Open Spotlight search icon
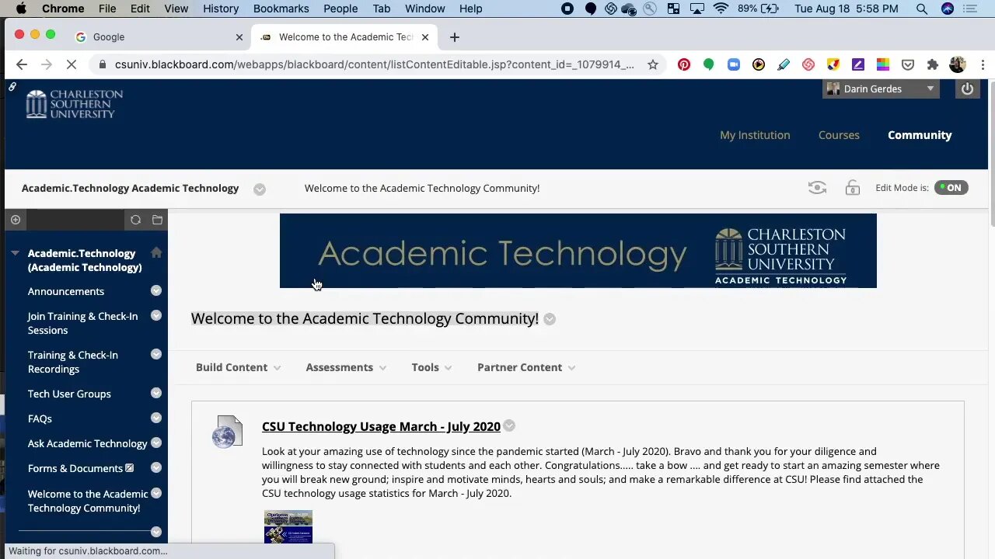This screenshot has width=995, height=559. [x=922, y=9]
